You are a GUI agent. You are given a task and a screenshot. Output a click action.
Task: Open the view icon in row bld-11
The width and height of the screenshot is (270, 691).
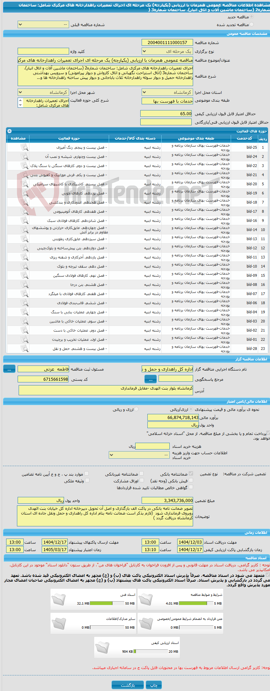(x=24, y=257)
